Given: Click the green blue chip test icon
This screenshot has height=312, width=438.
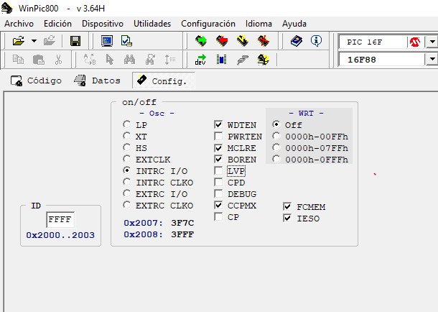Looking at the screenshot, I should (222, 60).
